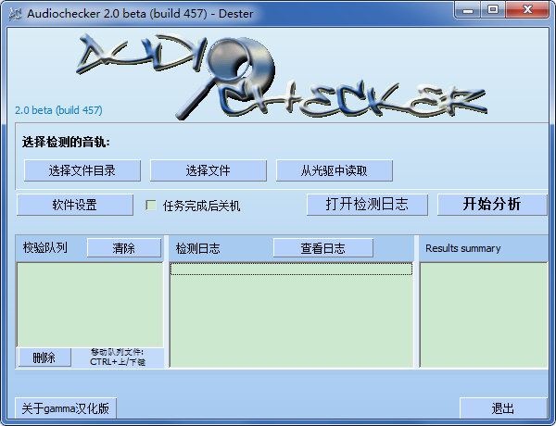The image size is (556, 426).
Task: Maximize the Audiochecker window
Action: tap(493, 10)
